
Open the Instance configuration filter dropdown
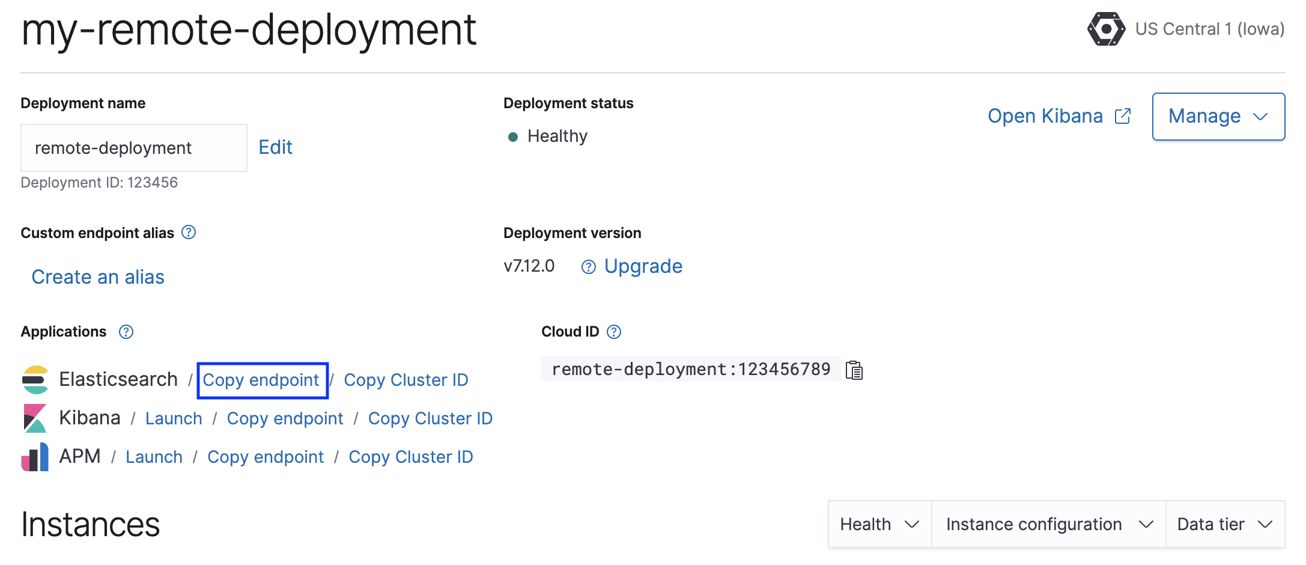(1048, 524)
